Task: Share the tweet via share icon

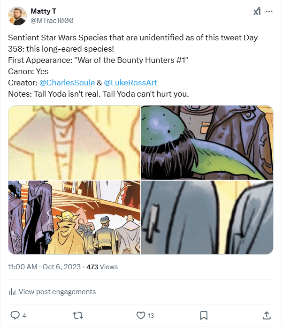Action: [267, 315]
